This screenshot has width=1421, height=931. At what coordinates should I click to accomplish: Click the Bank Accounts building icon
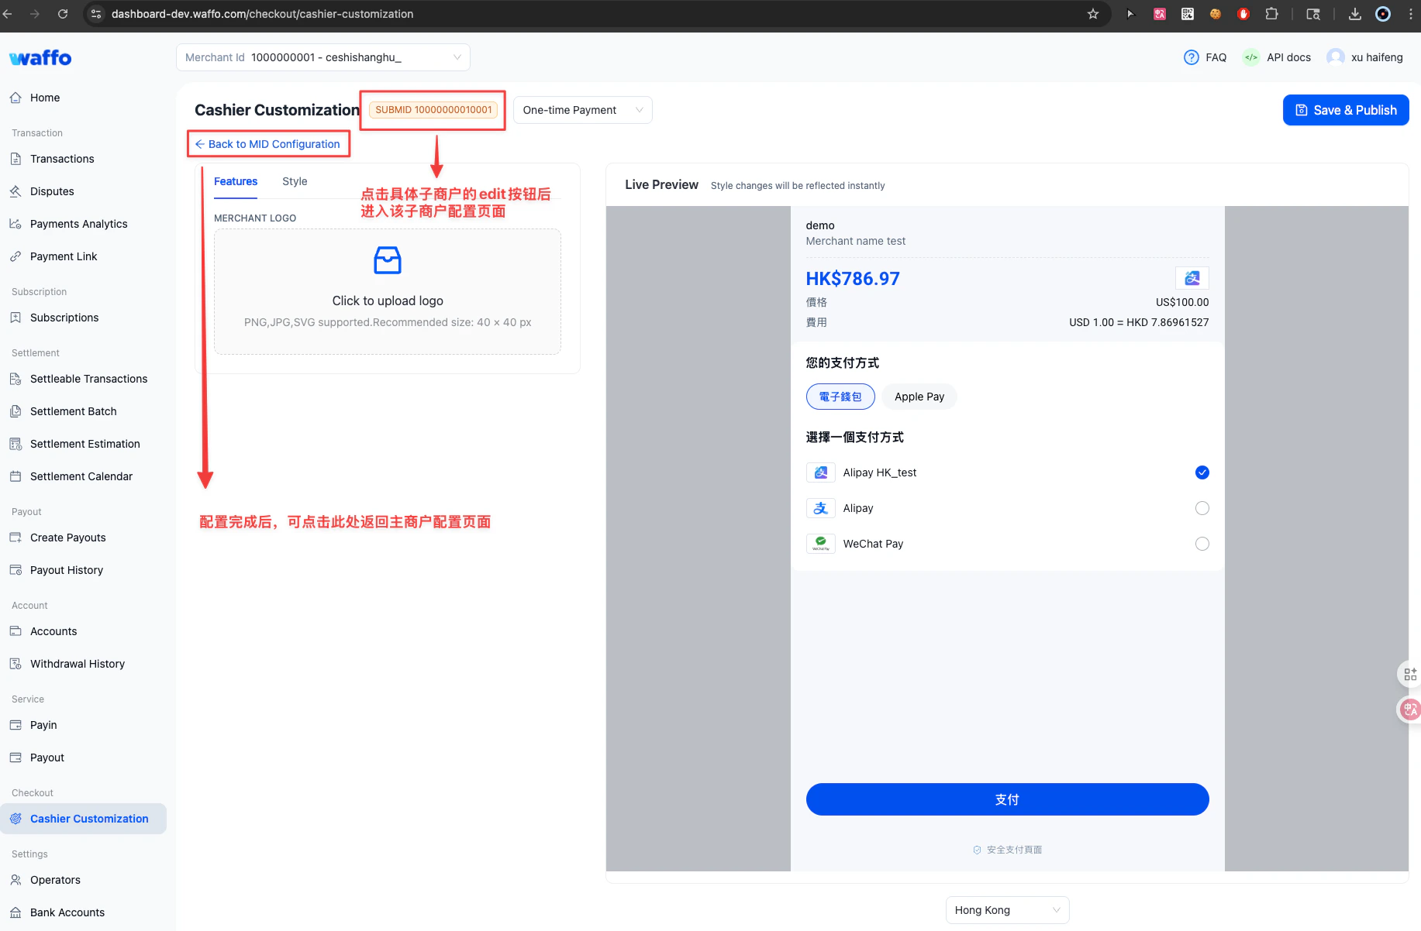16,912
